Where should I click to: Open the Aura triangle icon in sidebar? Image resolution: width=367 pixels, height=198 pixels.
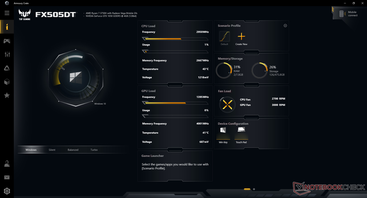pyautogui.click(x=7, y=68)
